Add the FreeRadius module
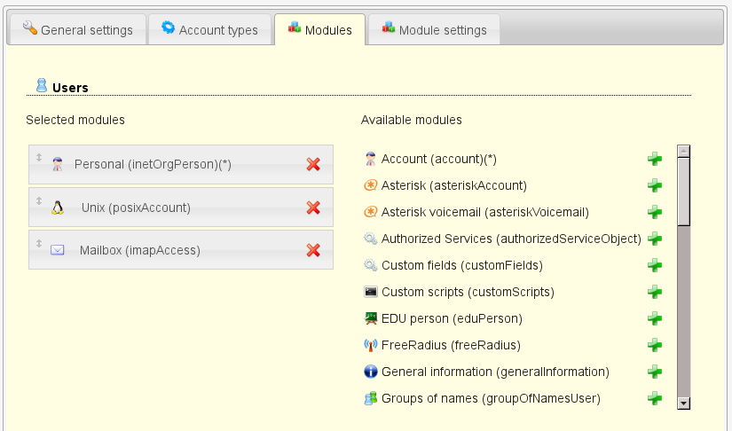Image resolution: width=732 pixels, height=431 pixels. [655, 345]
